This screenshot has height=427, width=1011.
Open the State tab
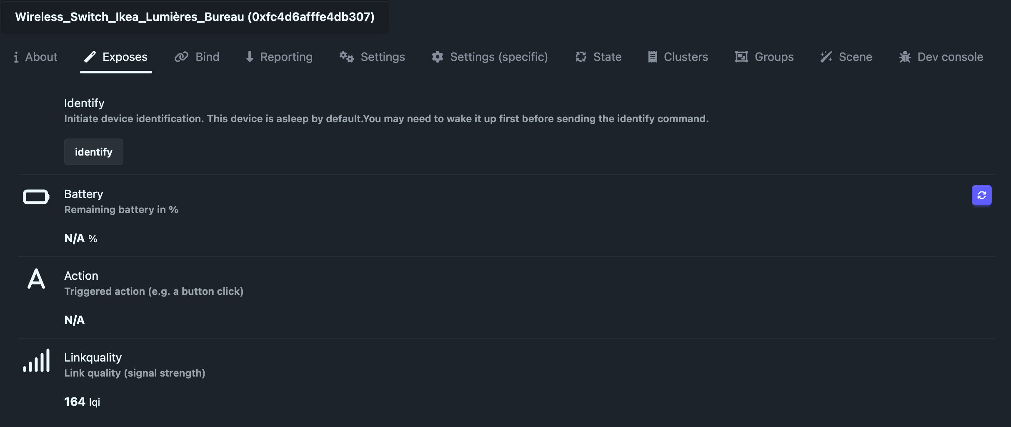point(598,57)
